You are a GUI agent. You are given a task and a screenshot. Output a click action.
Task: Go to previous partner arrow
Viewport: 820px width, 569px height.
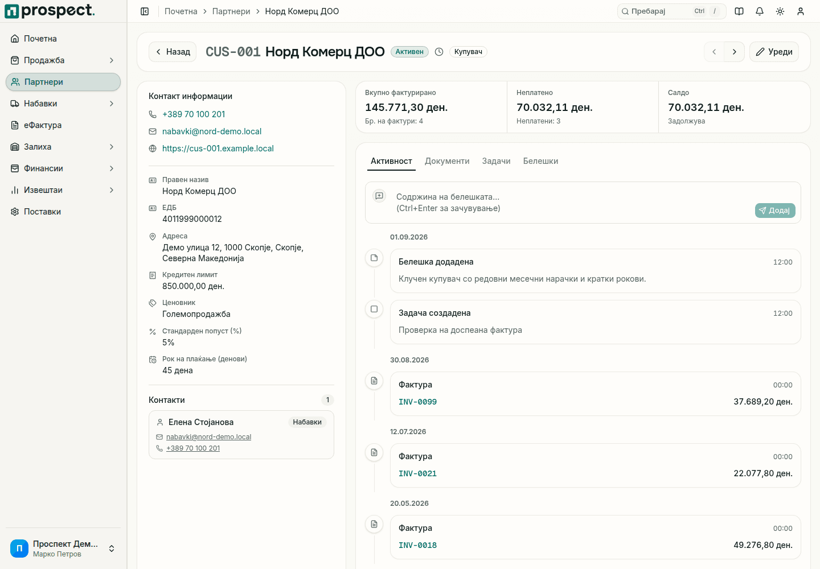714,52
